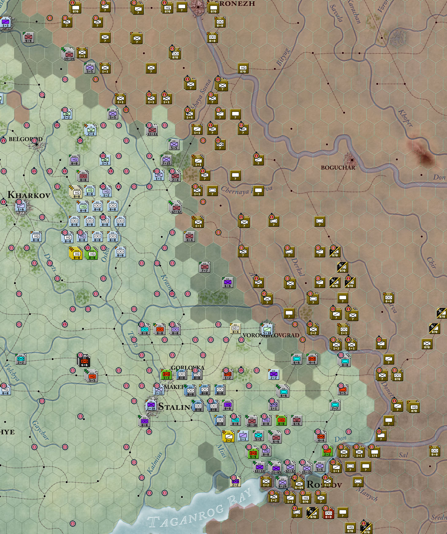Click the purple 7=15 unit counter
The width and height of the screenshot is (447, 534).
point(166,160)
